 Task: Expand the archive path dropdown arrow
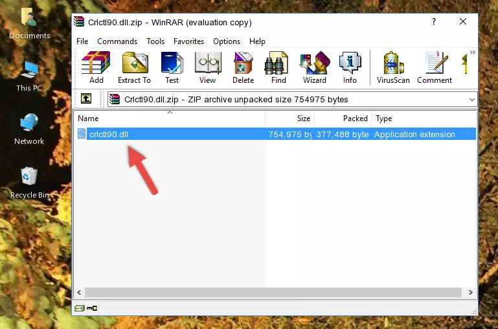pyautogui.click(x=472, y=99)
